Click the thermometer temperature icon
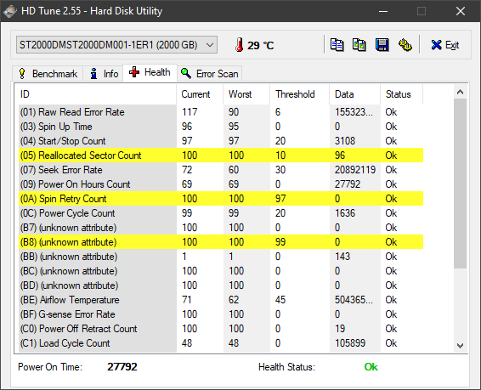This screenshot has height=390, width=481. 240,45
